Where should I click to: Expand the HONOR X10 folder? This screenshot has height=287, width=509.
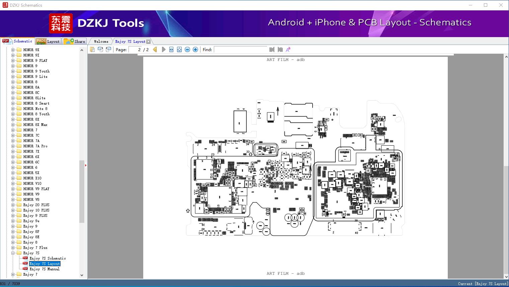coord(13,178)
